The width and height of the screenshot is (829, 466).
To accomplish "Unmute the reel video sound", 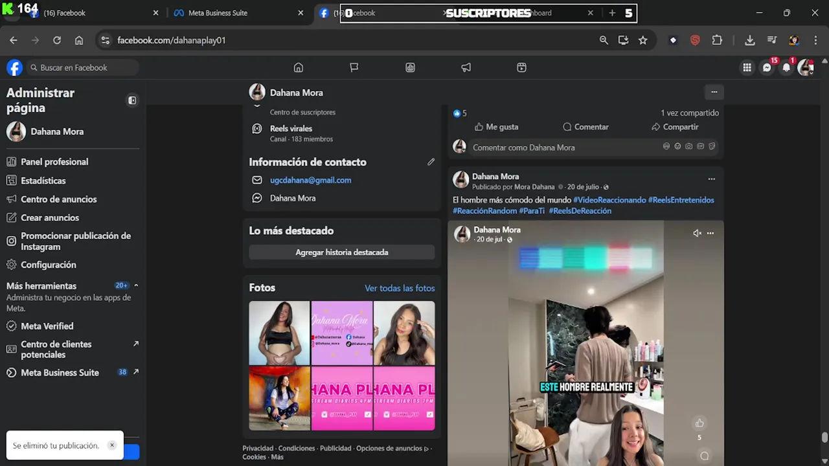I will pyautogui.click(x=697, y=233).
